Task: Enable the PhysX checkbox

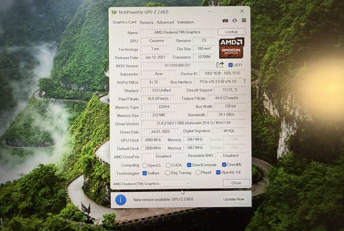Action: point(198,173)
